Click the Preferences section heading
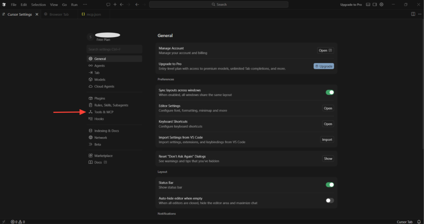 [166, 79]
